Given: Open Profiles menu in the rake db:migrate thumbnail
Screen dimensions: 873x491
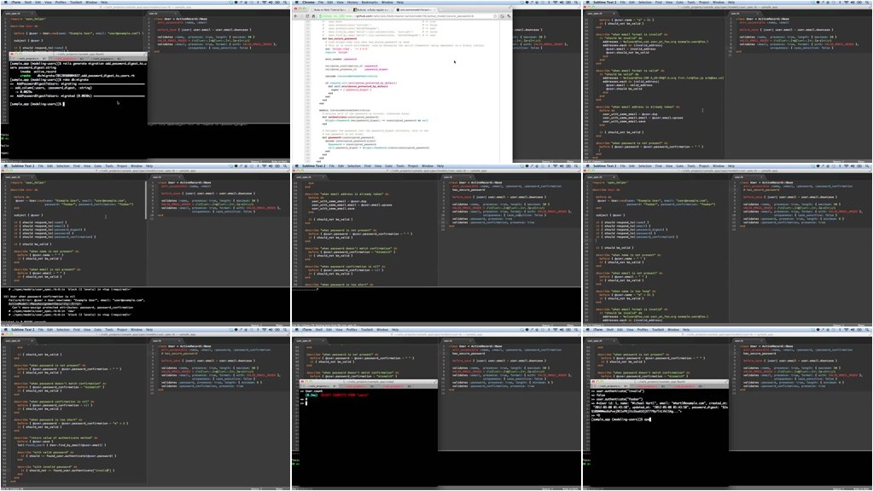Looking at the screenshot, I should coord(60,3).
